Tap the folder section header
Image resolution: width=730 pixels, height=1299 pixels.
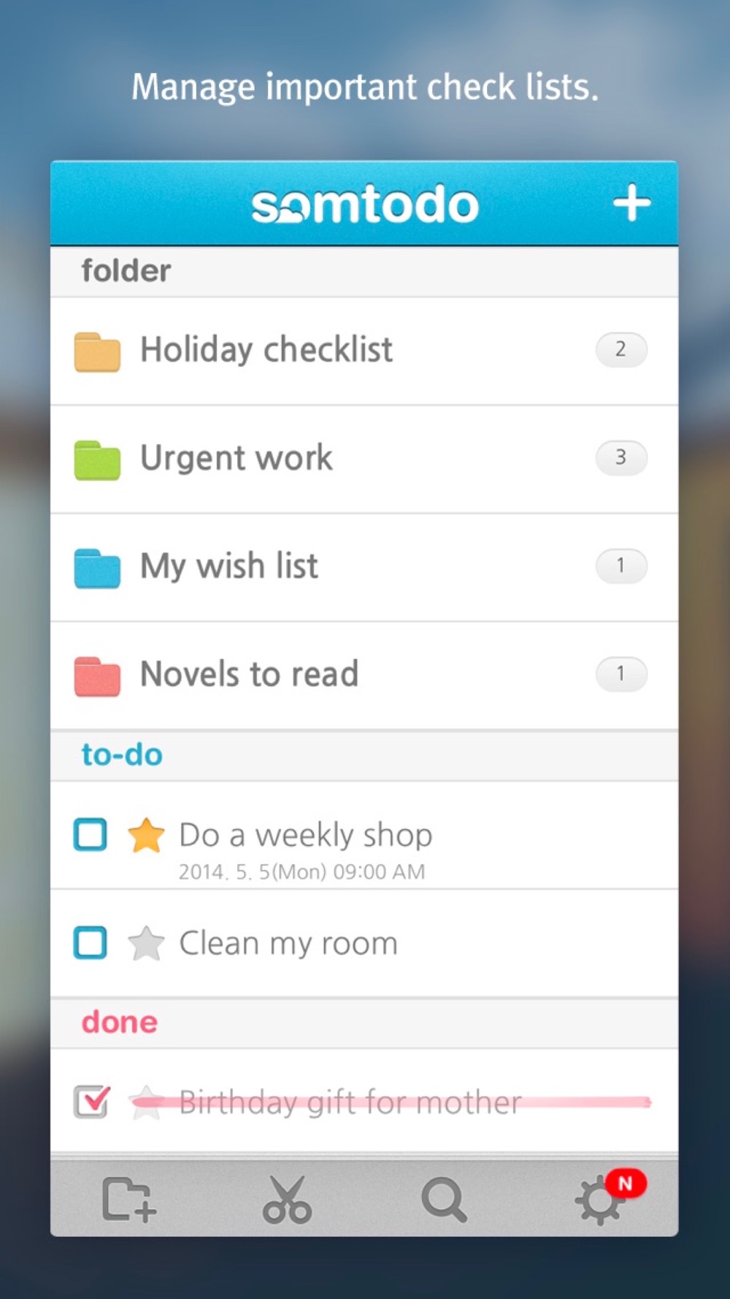coord(126,271)
